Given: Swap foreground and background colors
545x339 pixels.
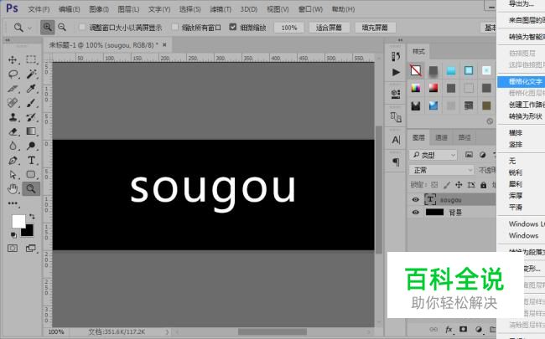Looking at the screenshot, I should [32, 217].
